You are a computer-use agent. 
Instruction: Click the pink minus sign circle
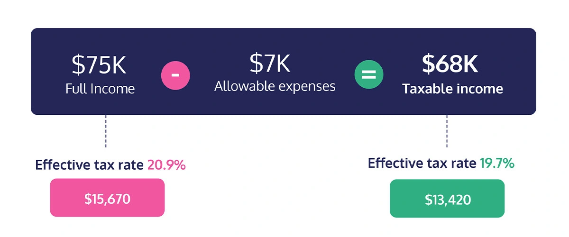click(175, 75)
